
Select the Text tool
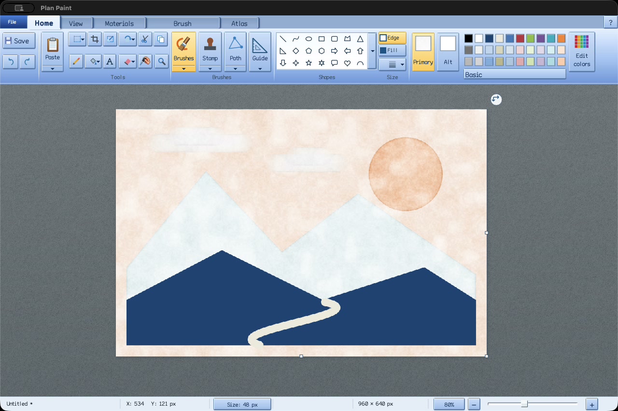(110, 61)
